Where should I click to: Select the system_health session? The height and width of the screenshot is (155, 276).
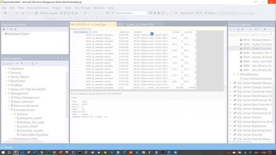(x=29, y=127)
